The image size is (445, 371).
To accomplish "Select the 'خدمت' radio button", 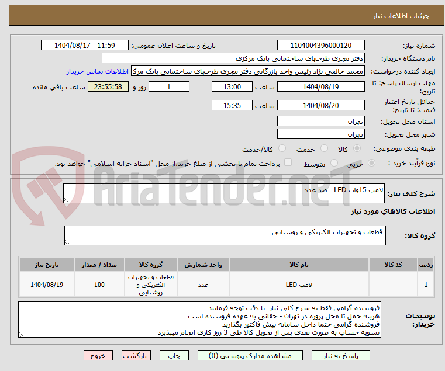I will click(324, 148).
